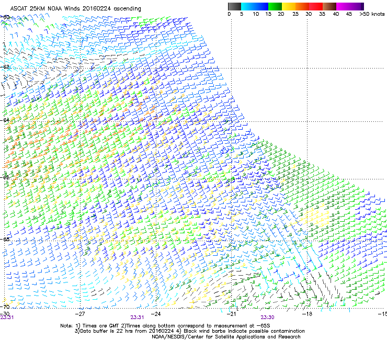The width and height of the screenshot is (387, 340).
Task: Click the latitude label '-62'
Action: [5, 67]
